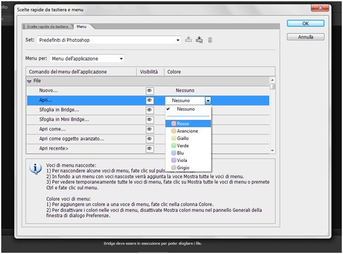Toggle visibility eye for Nuovo... command

150,90
